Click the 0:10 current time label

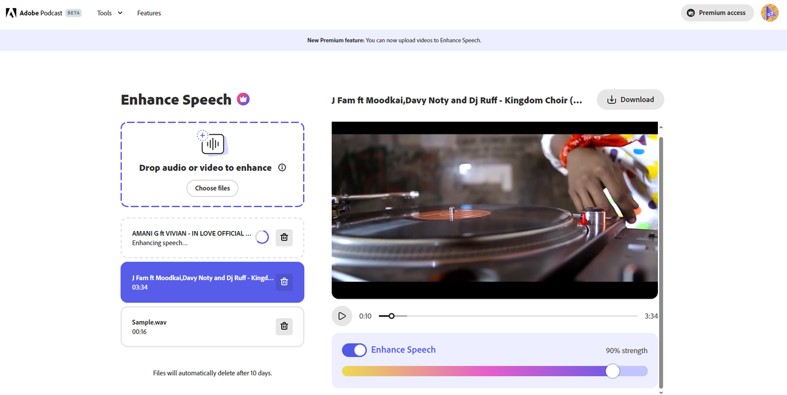click(x=365, y=316)
